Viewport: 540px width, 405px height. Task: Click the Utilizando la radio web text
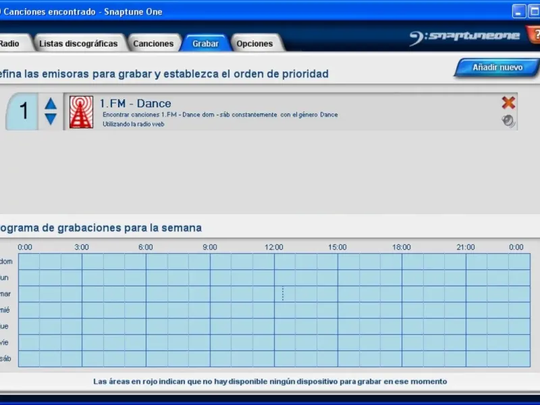coord(133,124)
